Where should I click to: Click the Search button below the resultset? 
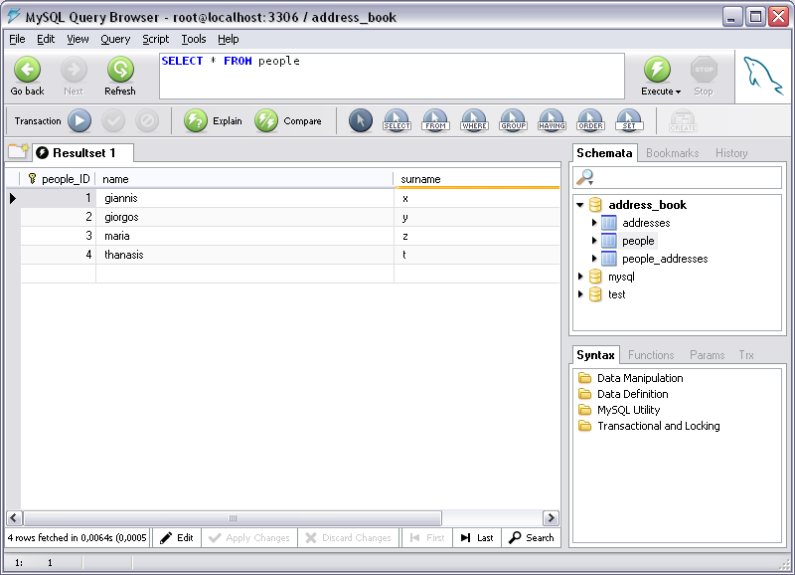coord(532,537)
